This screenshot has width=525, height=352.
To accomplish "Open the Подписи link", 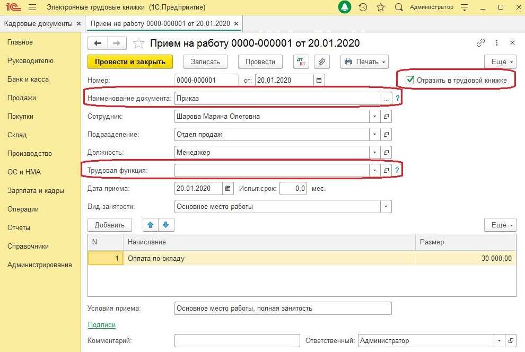I will [x=101, y=325].
